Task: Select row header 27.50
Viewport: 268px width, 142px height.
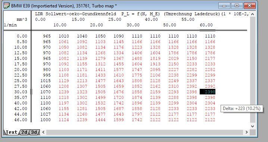Action: tap(21, 86)
